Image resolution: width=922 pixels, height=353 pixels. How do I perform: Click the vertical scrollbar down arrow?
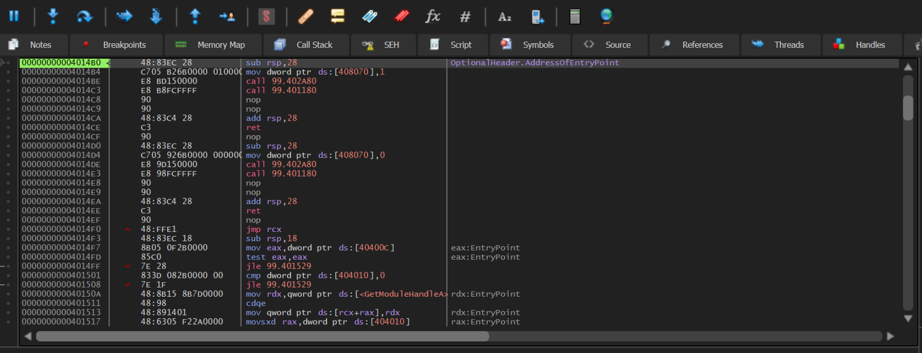pos(908,319)
